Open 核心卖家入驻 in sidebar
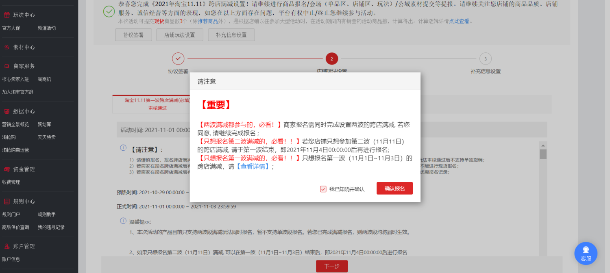This screenshot has height=273, width=610. [15, 79]
